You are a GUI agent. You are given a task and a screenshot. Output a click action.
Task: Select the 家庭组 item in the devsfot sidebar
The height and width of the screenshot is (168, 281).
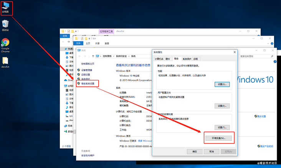pyautogui.click(x=69, y=131)
